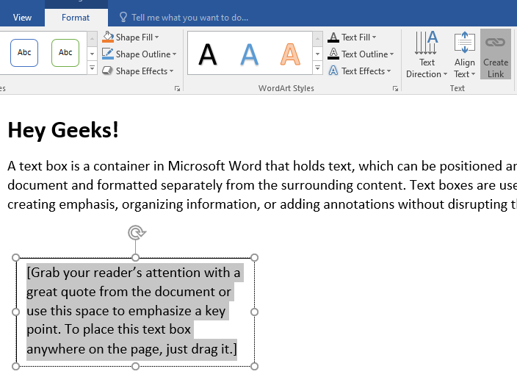This screenshot has height=377, width=517.
Task: Expand the Text Direction dropdown arrow
Action: click(445, 74)
